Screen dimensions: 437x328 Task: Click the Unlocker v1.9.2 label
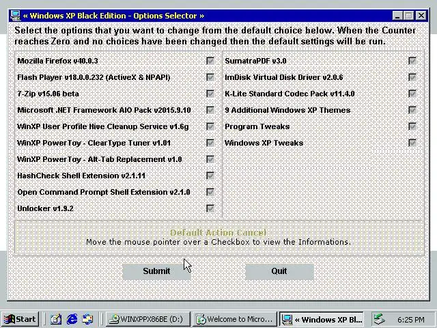point(46,208)
